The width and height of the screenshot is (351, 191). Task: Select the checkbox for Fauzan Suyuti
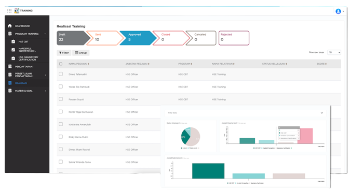tap(61, 99)
